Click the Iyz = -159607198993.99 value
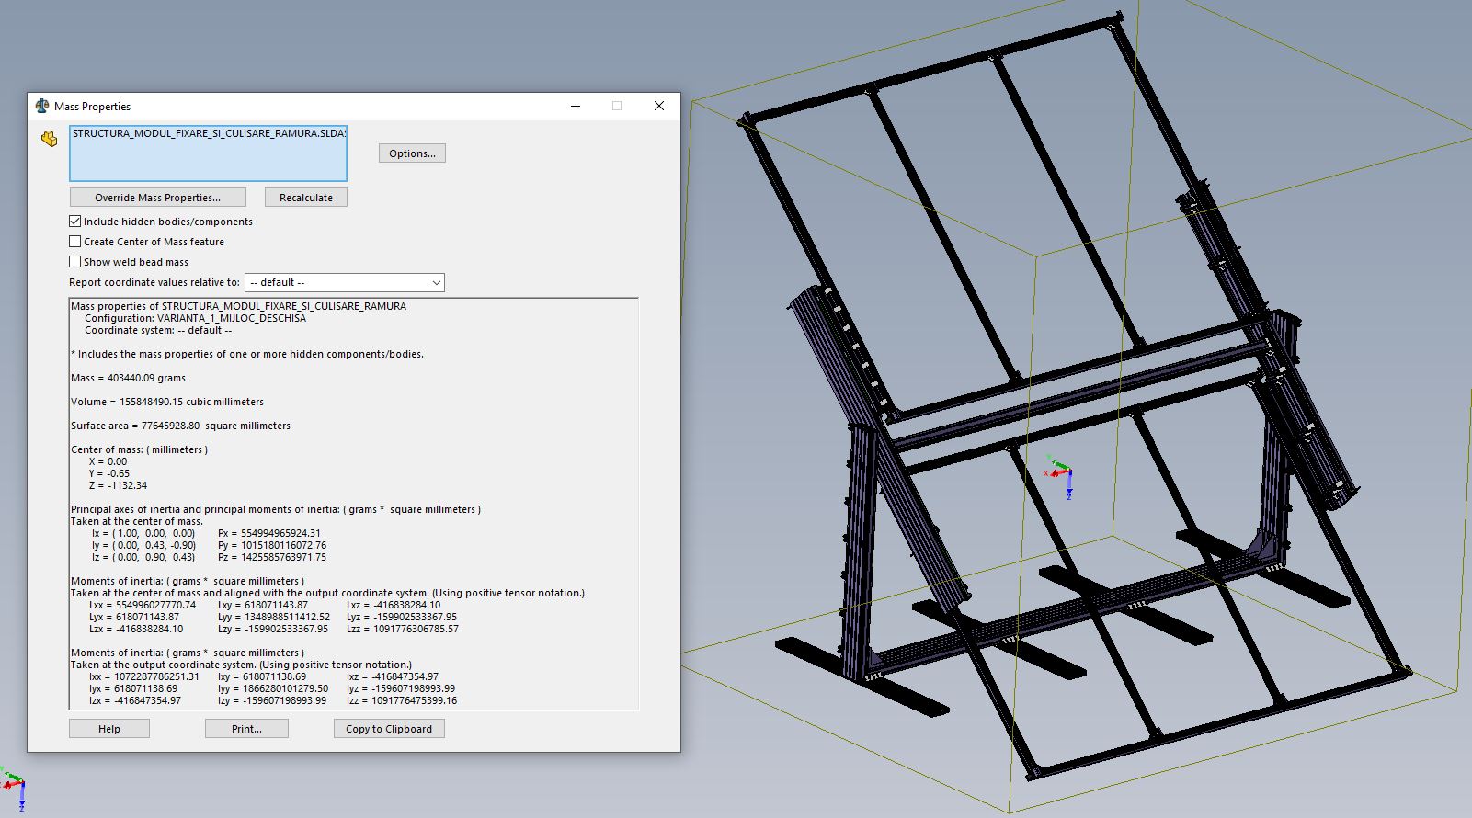 (x=401, y=688)
